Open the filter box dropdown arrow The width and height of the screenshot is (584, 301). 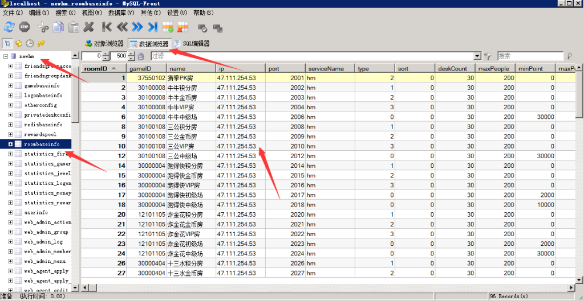pyautogui.click(x=477, y=56)
